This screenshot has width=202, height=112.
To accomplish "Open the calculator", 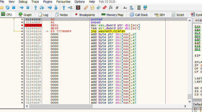I will pos(139,8).
